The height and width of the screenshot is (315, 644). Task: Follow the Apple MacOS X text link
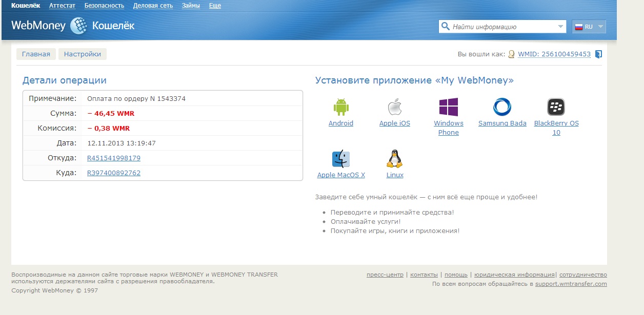(341, 175)
